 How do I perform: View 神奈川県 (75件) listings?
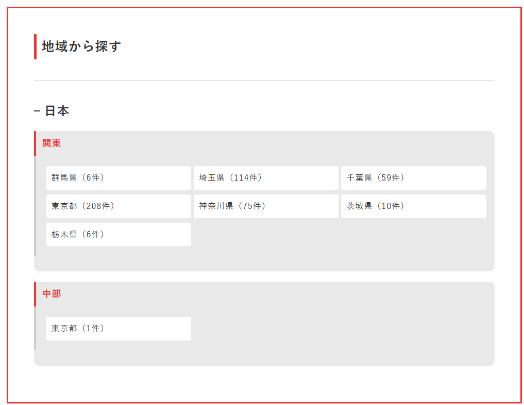(x=266, y=206)
